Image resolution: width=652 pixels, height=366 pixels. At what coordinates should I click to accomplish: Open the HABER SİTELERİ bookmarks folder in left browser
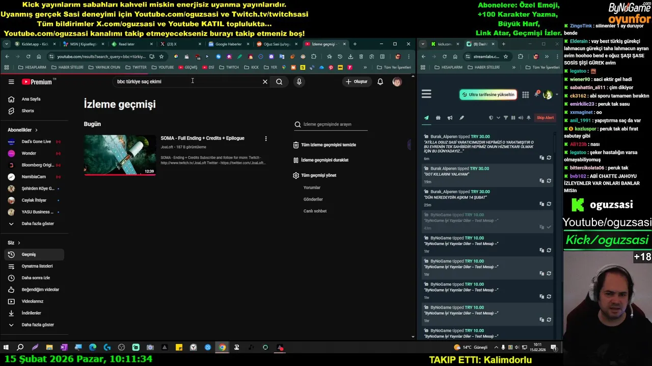67,67
